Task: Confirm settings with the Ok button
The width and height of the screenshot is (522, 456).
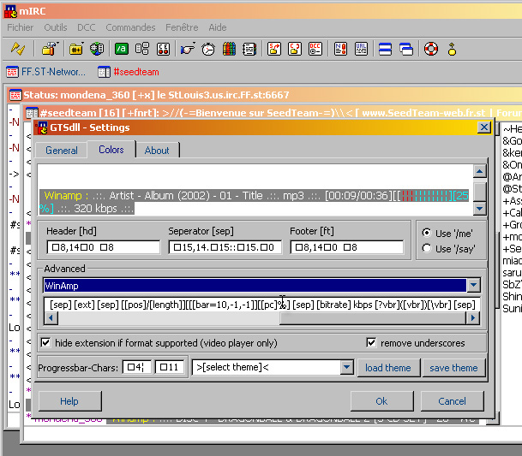Action: point(381,401)
